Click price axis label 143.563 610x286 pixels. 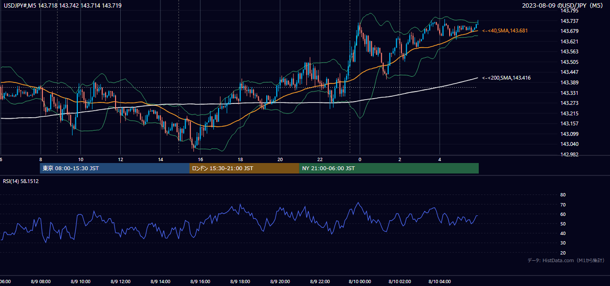tap(569, 52)
